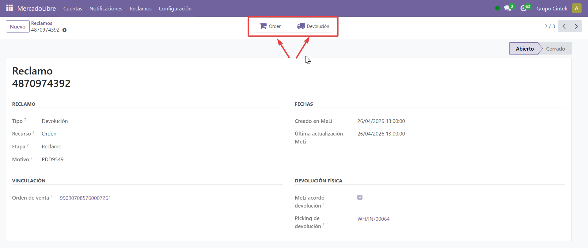The width and height of the screenshot is (588, 248).
Task: Open the gear actions menu
Action: [x=64, y=30]
